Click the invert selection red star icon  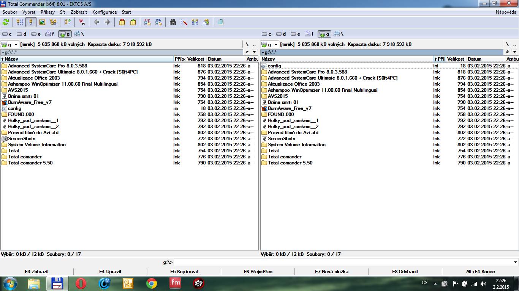pyautogui.click(x=82, y=22)
